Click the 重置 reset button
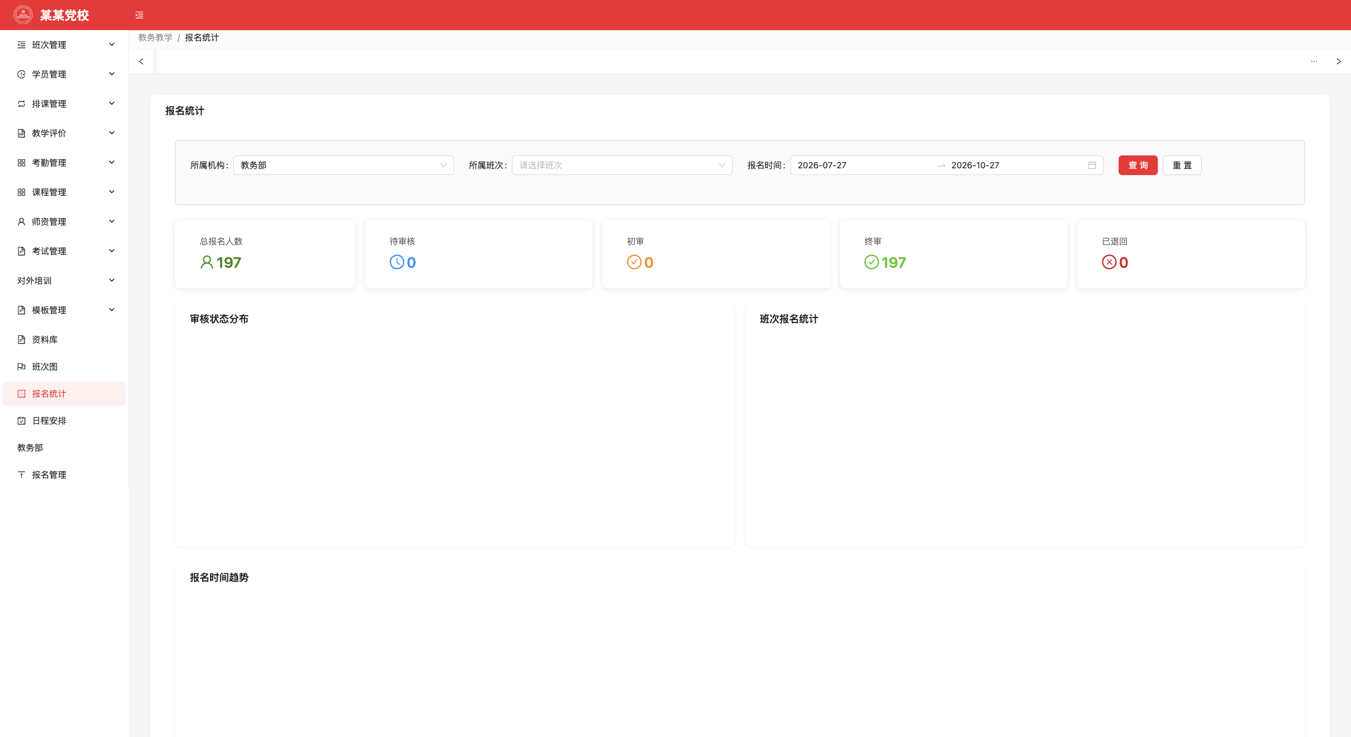This screenshot has height=737, width=1351. tap(1182, 165)
